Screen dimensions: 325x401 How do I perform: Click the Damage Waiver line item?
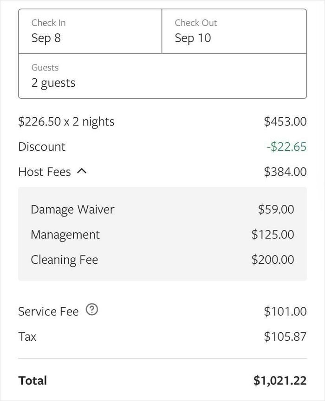tap(72, 210)
